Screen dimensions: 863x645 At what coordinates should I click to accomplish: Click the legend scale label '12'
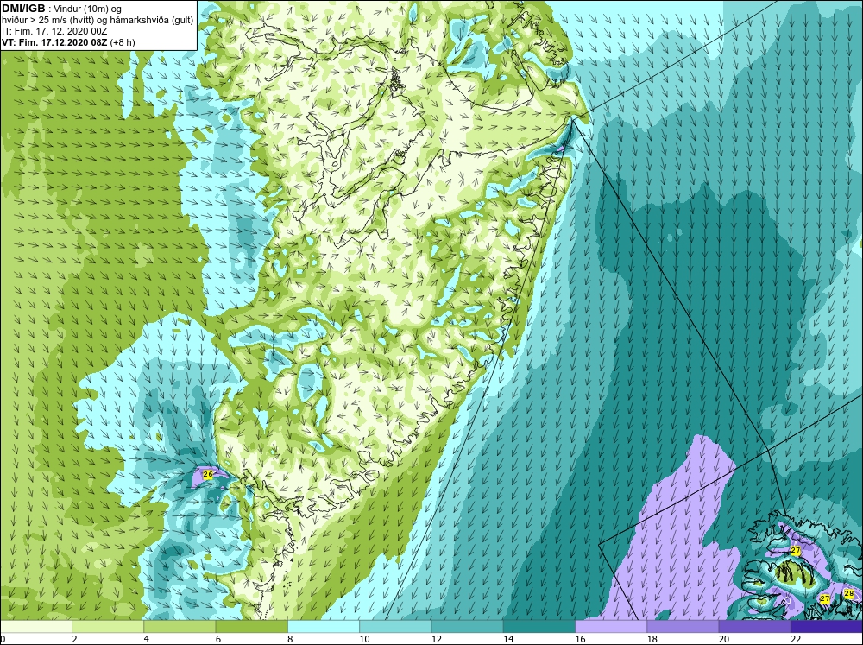click(437, 639)
